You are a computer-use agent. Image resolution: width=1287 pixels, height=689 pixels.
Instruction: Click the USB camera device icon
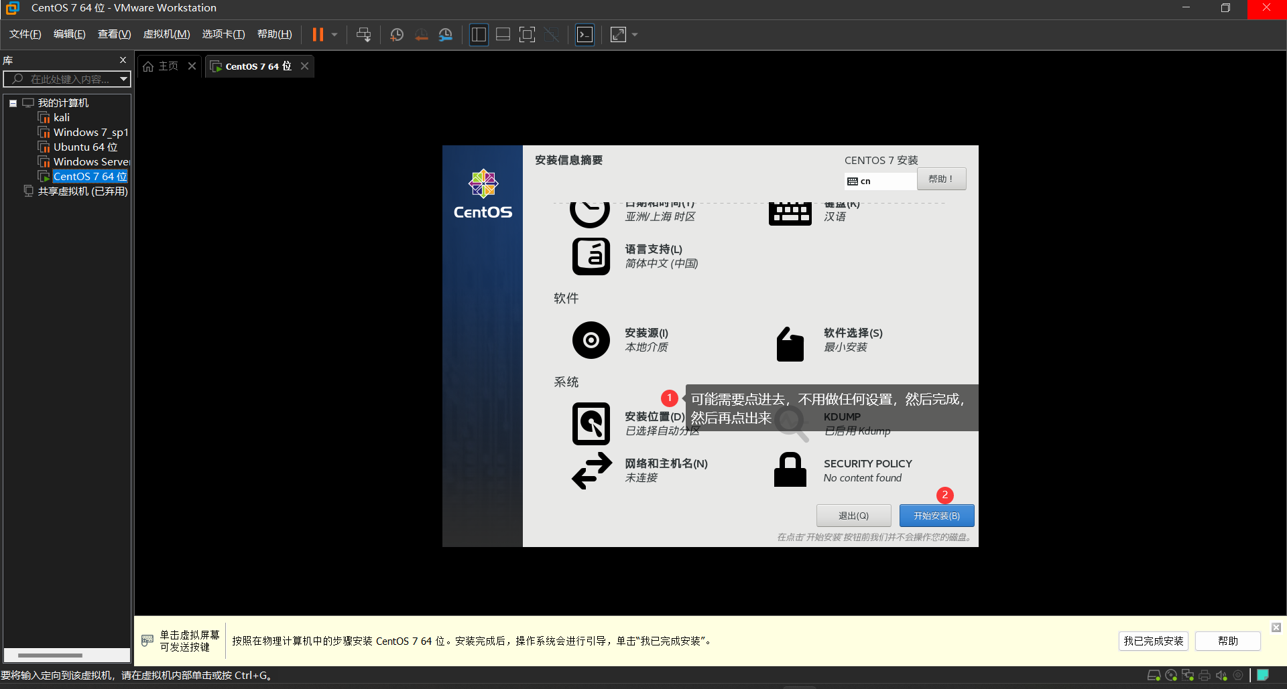tap(1238, 675)
